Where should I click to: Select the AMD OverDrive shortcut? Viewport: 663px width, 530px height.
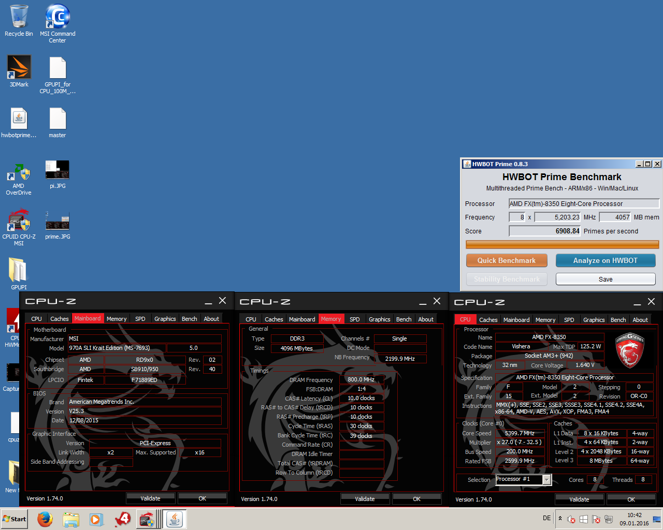tap(19, 179)
